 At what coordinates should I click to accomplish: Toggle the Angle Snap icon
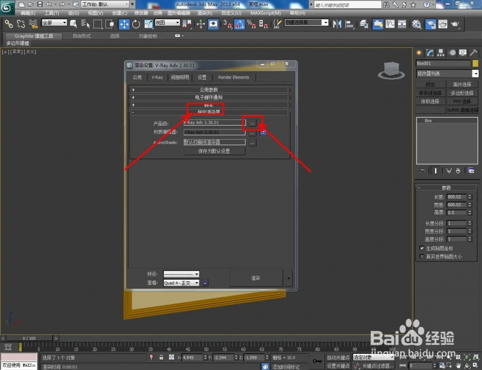click(x=239, y=24)
